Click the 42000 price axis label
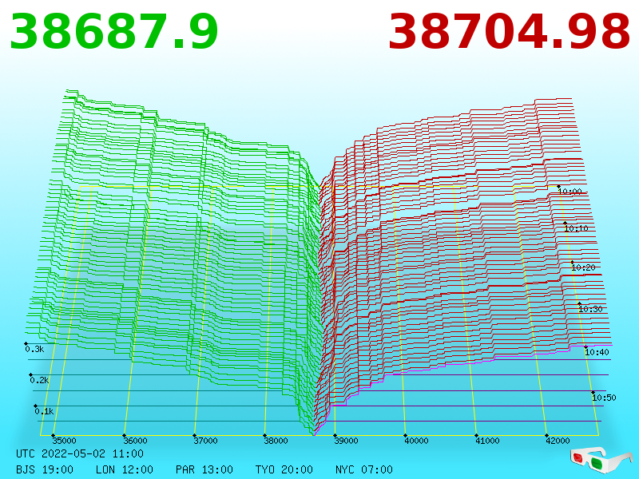 pos(558,441)
